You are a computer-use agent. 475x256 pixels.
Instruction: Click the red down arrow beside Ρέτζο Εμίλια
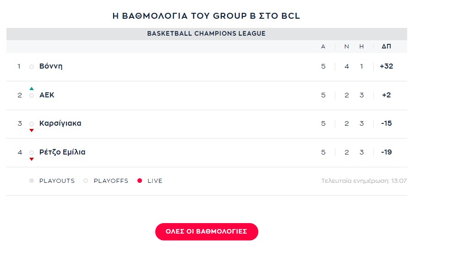pos(32,159)
